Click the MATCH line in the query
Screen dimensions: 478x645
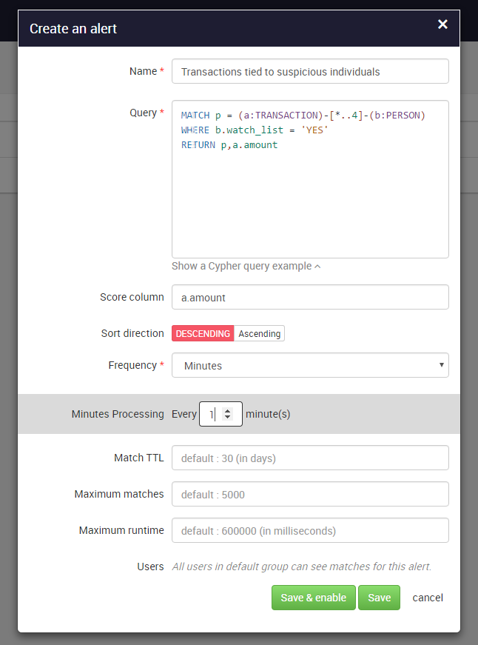303,116
